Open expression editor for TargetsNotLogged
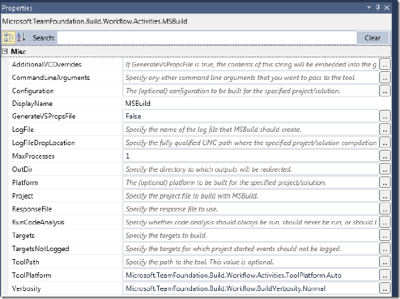Viewport: 400px width, 299px height. (x=385, y=249)
